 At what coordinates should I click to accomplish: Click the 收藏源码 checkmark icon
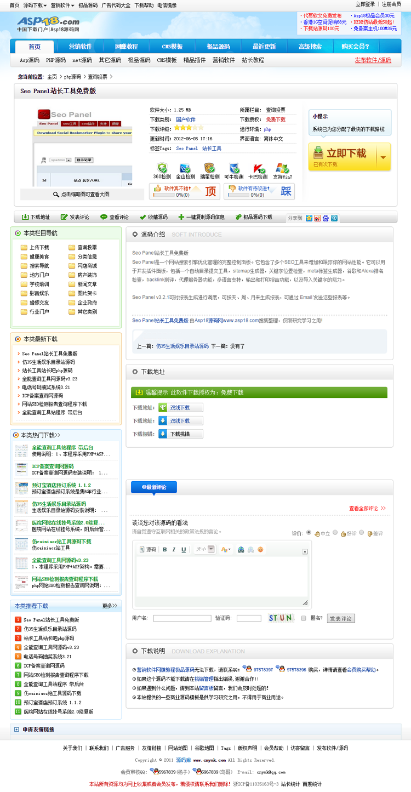(x=143, y=217)
